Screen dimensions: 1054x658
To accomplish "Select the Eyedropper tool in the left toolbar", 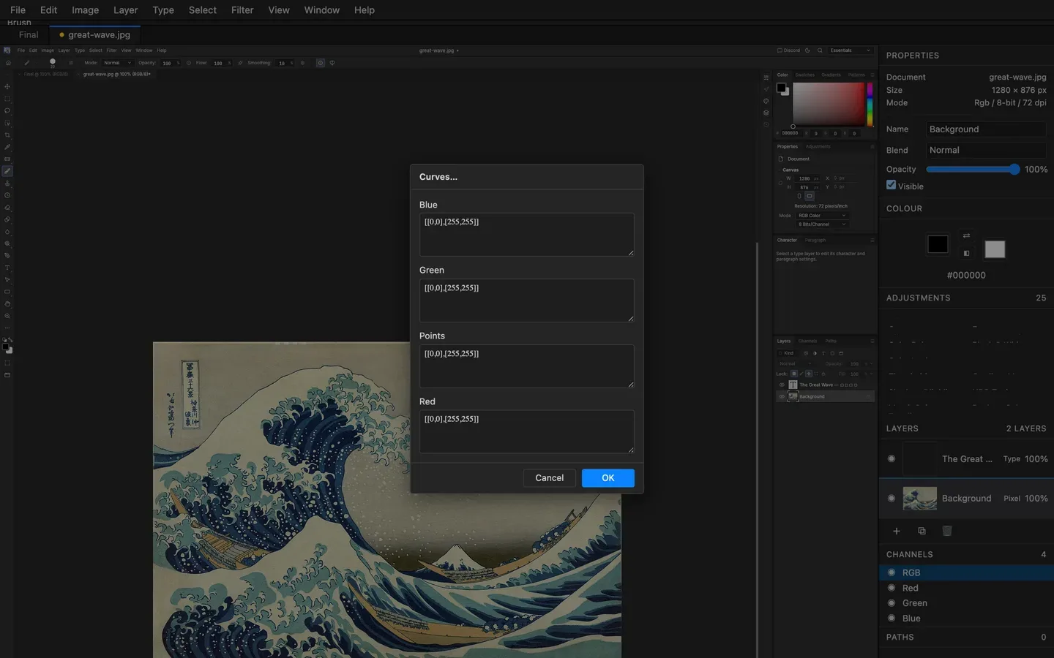I will coord(7,147).
